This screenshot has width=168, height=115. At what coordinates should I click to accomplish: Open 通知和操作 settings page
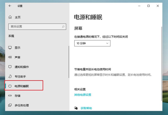22,67
